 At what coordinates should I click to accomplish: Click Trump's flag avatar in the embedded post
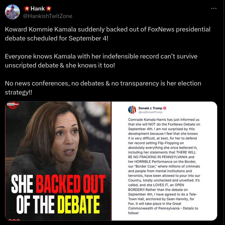coord(132,110)
